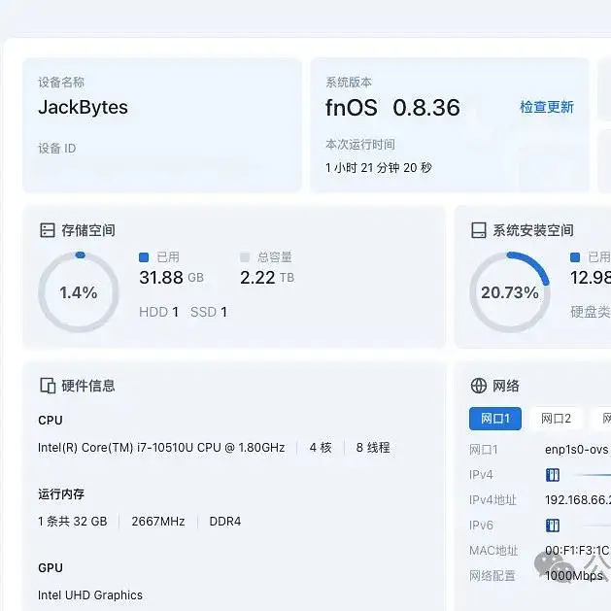
Task: Click the SSD 1 count
Action: click(x=209, y=312)
